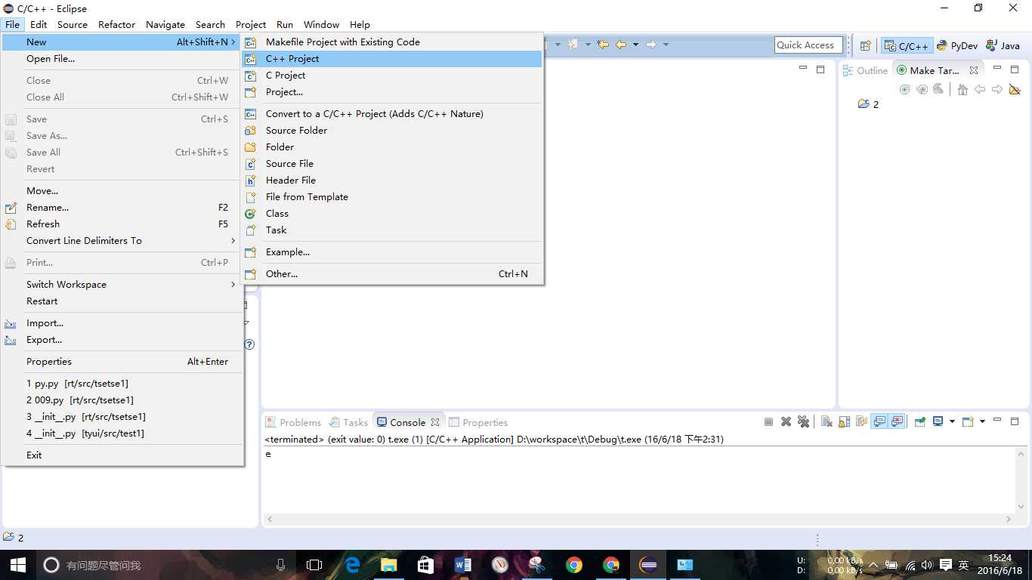
Task: Click the Clear Console icon
Action: [827, 422]
